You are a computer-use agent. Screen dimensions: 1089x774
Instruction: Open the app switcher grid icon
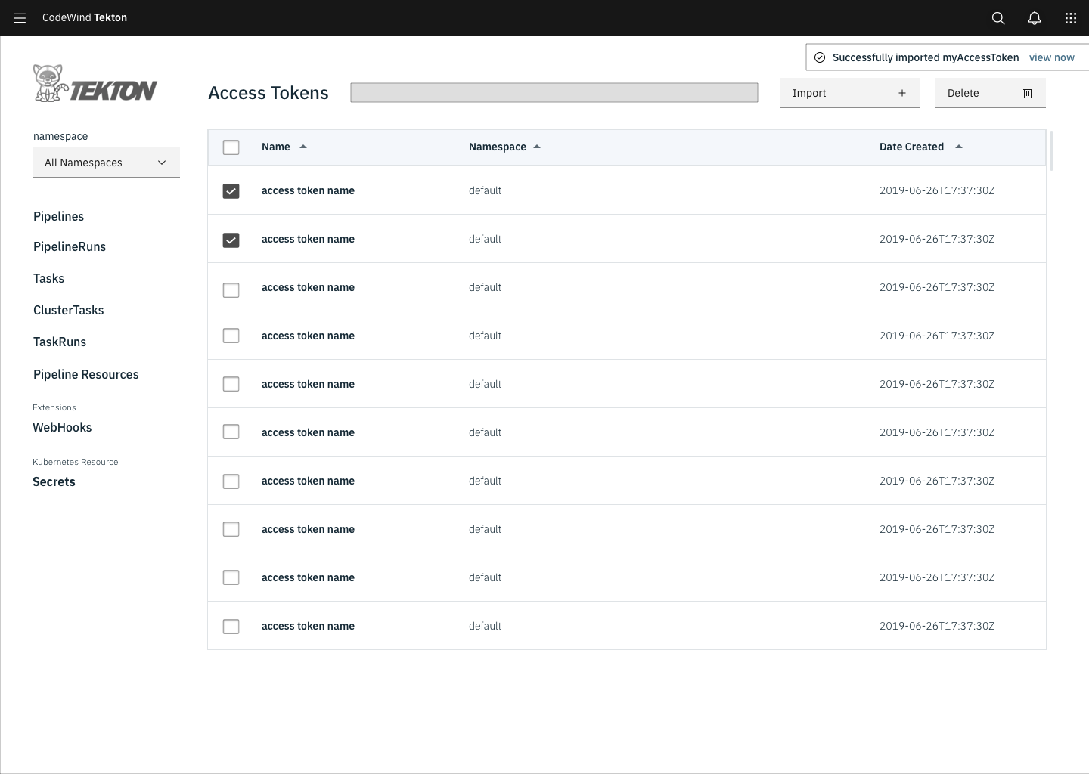(1070, 17)
